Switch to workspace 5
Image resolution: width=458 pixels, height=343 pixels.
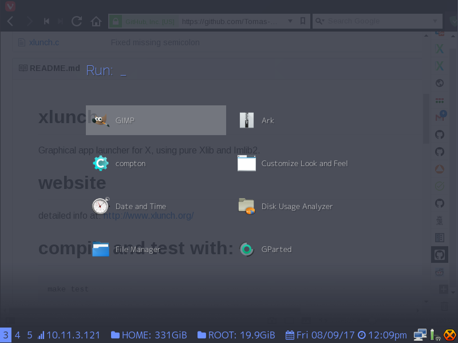pyautogui.click(x=30, y=335)
